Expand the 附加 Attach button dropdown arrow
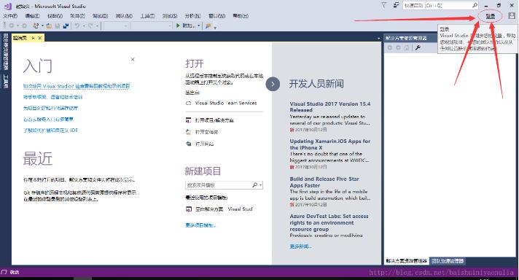The image size is (519, 280). 198,26
